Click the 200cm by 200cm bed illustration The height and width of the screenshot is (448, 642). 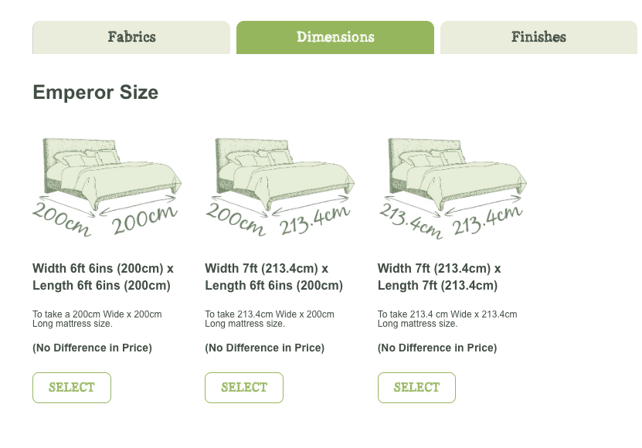[x=107, y=185]
